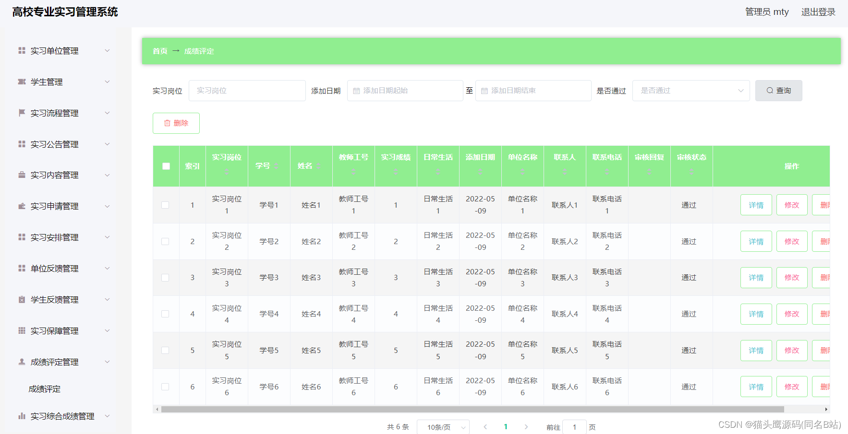This screenshot has height=434, width=848.
Task: Click the scrollbar left arrow
Action: coord(157,409)
